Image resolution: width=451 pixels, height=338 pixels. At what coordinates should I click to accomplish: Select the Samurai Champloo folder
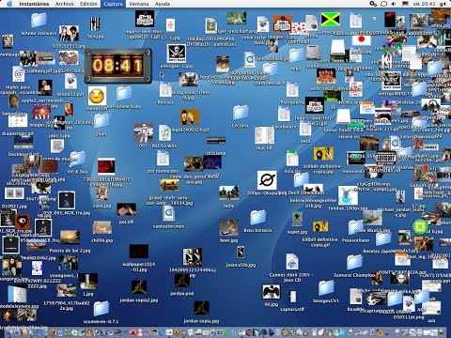pyautogui.click(x=354, y=262)
